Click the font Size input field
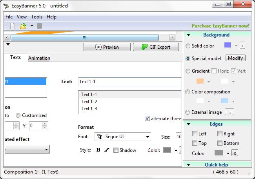 point(178,137)
